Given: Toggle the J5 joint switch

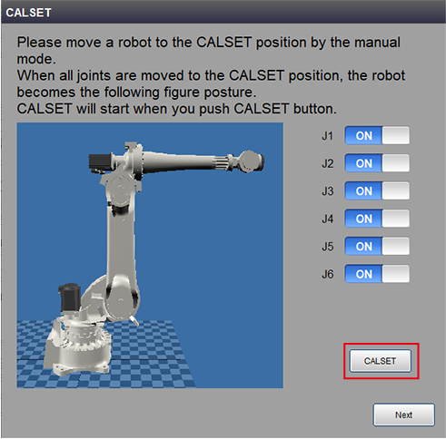Looking at the screenshot, I should click(x=377, y=247).
